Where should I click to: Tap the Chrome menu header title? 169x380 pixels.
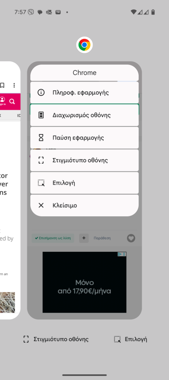(x=84, y=73)
